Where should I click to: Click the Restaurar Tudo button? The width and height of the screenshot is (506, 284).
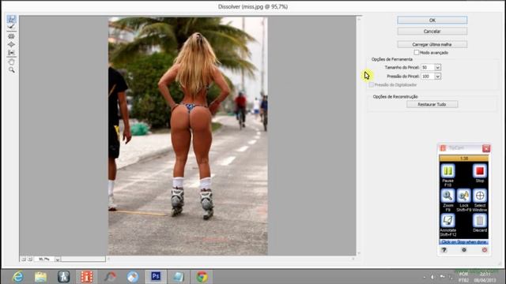432,104
